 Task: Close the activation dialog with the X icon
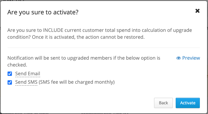click(x=197, y=11)
